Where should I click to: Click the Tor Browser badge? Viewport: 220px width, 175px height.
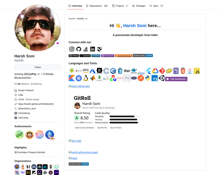[176, 79]
